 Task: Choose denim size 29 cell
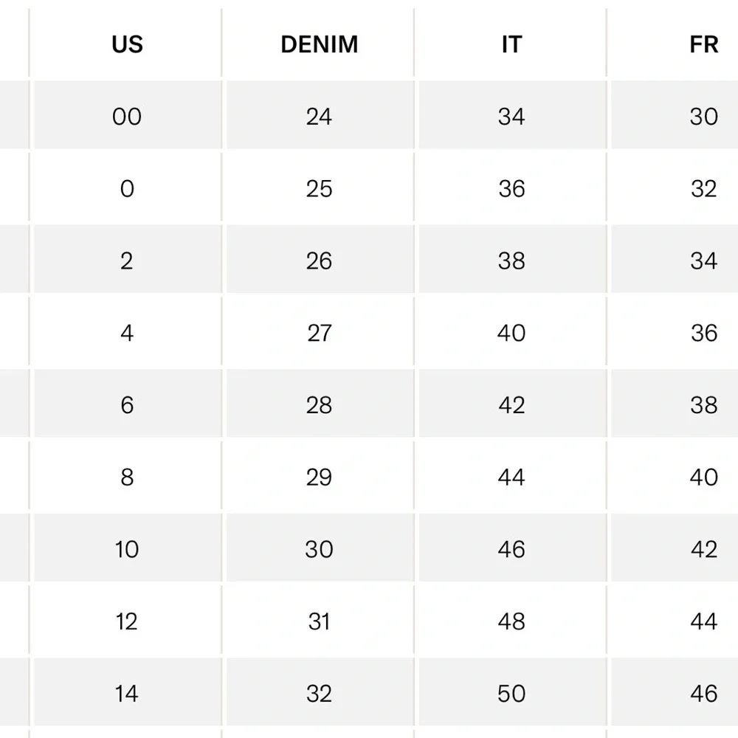[320, 477]
